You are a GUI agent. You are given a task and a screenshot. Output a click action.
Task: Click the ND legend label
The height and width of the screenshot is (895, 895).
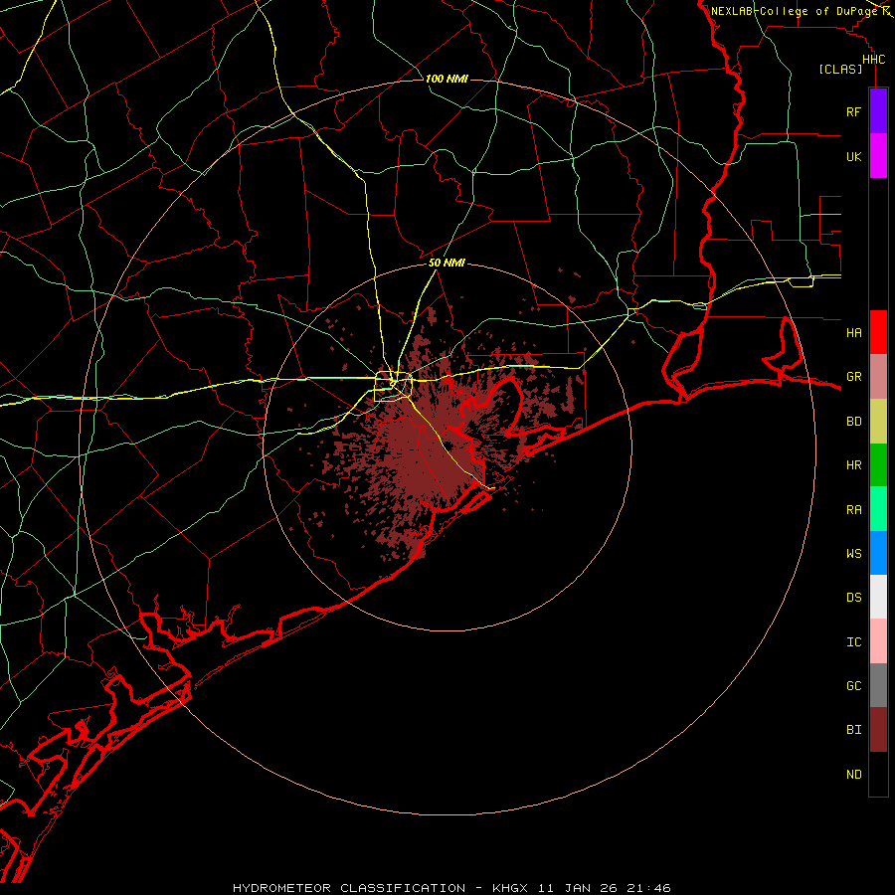click(853, 774)
